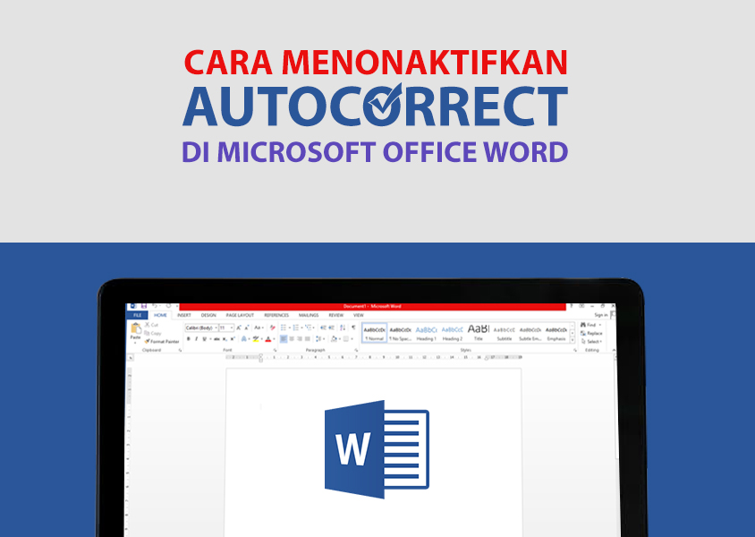Expand the Styles gallery More arrow

coord(572,340)
